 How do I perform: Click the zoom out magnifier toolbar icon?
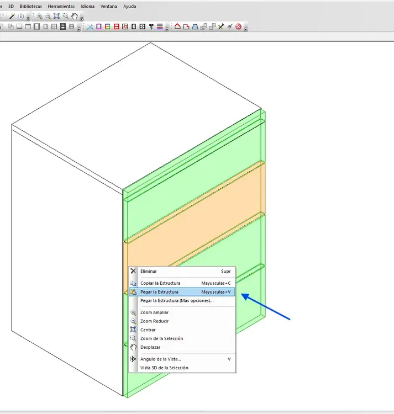pyautogui.click(x=48, y=17)
